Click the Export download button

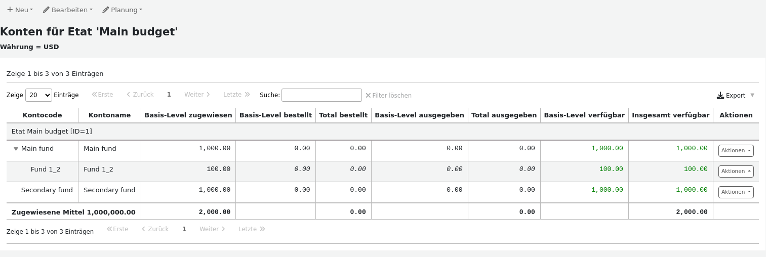click(731, 95)
